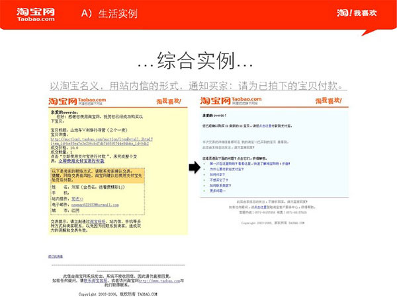Open the www.taobao.com link in the left footer
This screenshot has width=397, height=297.
tap(159, 280)
